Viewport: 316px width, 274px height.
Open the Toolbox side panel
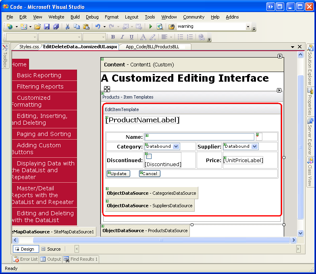click(5, 57)
